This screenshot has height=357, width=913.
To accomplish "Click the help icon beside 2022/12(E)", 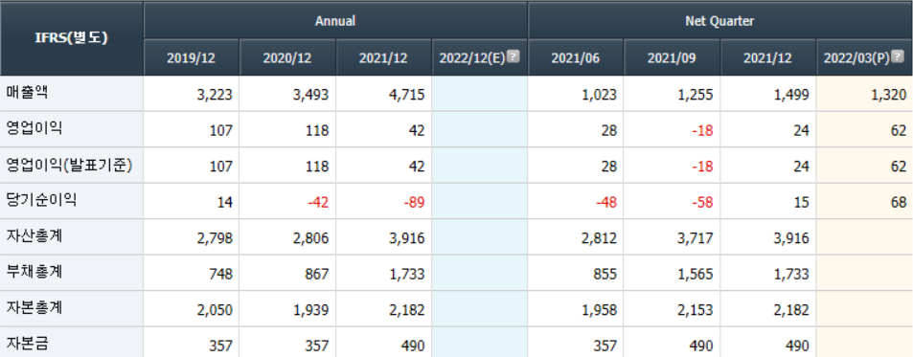I will [x=513, y=57].
